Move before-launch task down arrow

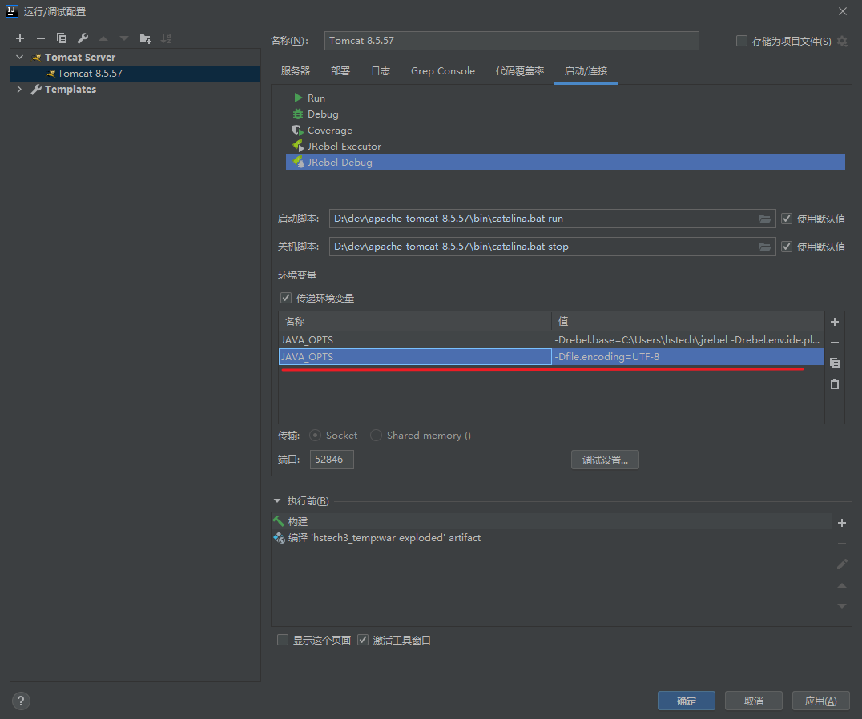pyautogui.click(x=842, y=606)
